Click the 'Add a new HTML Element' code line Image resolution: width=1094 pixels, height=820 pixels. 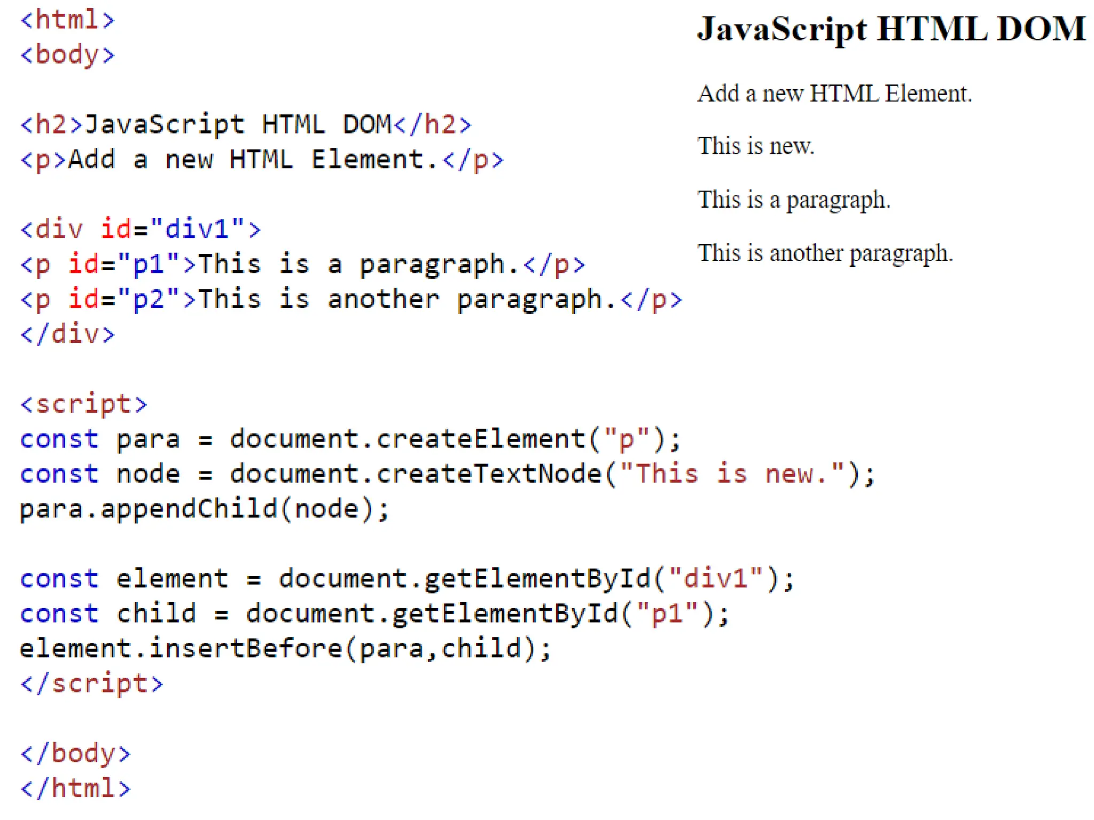[262, 160]
